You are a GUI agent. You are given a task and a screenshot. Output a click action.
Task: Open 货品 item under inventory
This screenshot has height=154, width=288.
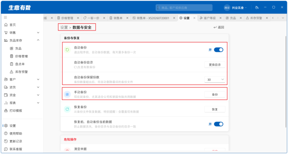coord(18,48)
